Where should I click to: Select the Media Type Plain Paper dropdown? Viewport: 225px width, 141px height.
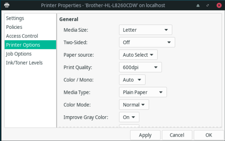click(143, 92)
